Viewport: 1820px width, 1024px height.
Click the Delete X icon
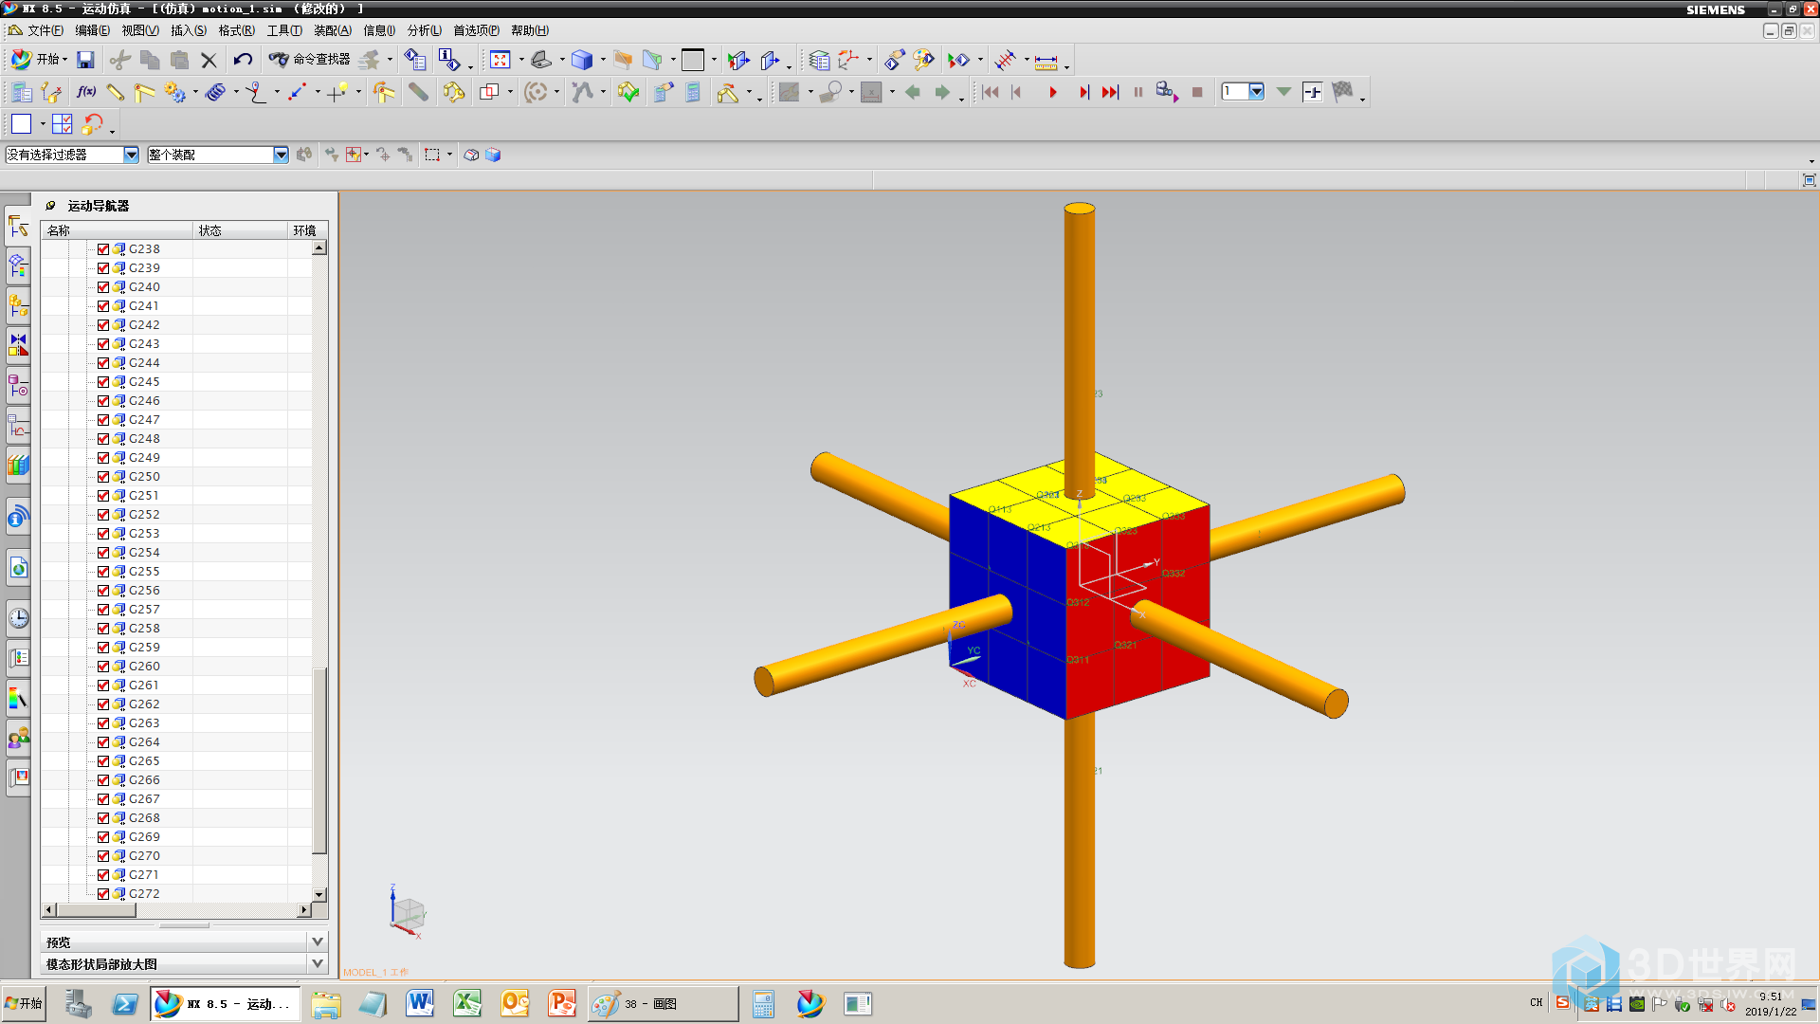[x=209, y=60]
